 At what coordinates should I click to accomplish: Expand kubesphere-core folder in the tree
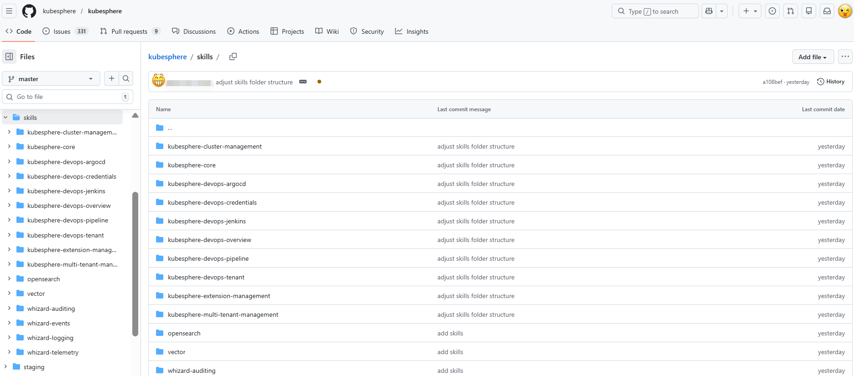(9, 147)
